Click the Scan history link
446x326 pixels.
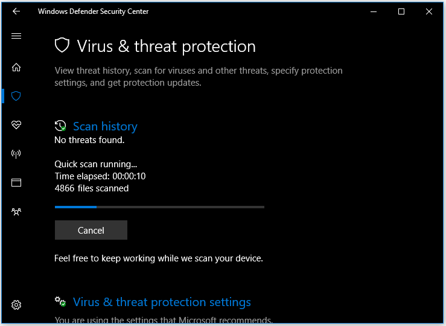click(105, 126)
